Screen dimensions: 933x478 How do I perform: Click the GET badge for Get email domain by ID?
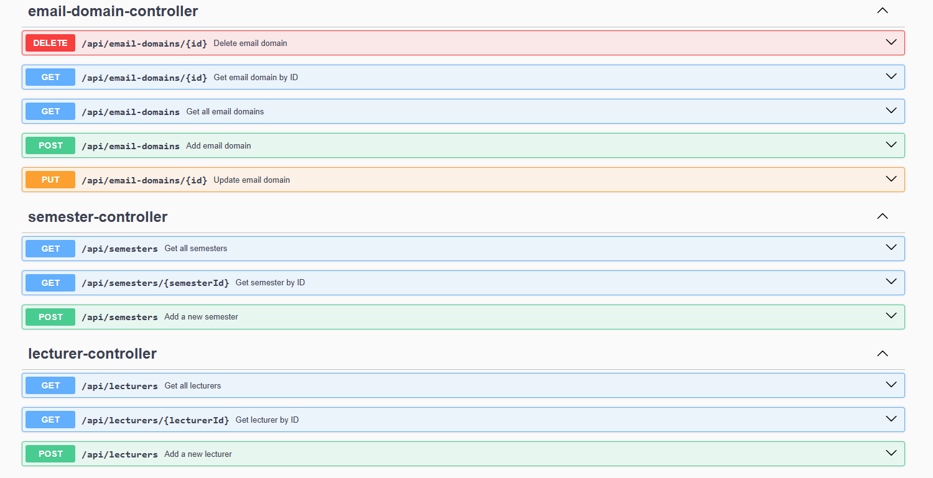click(50, 77)
